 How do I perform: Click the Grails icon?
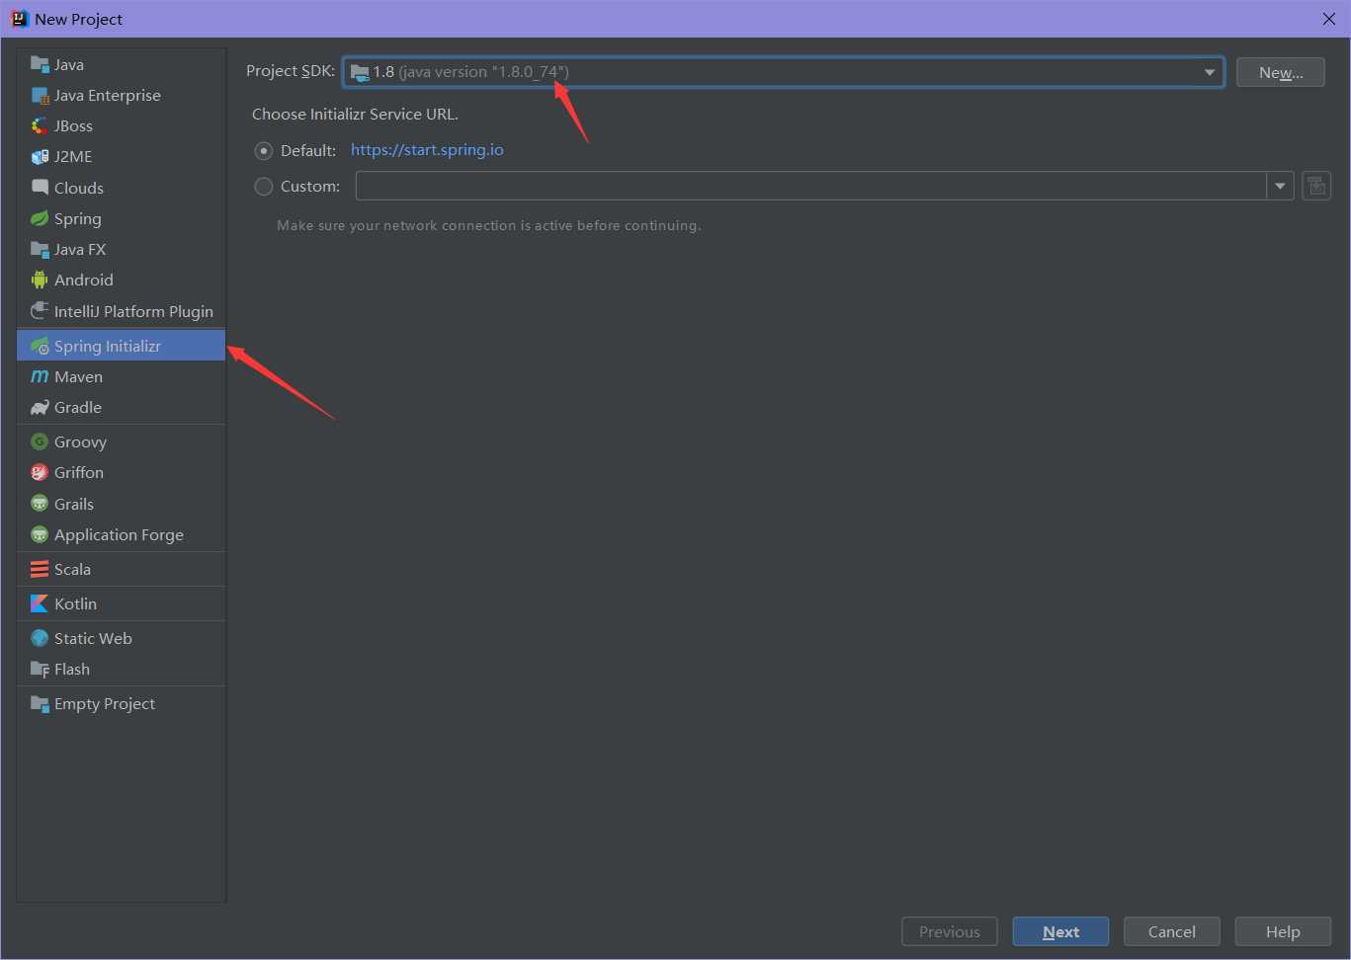(40, 504)
